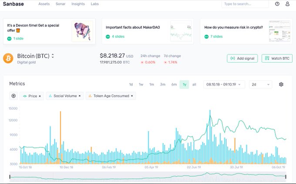Click the MakerDAO chart thumbnail
The image size is (296, 184).
(181, 31)
